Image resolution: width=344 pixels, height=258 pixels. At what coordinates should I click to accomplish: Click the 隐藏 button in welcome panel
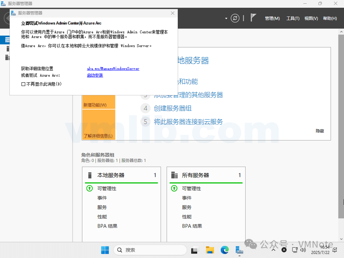pos(320,131)
